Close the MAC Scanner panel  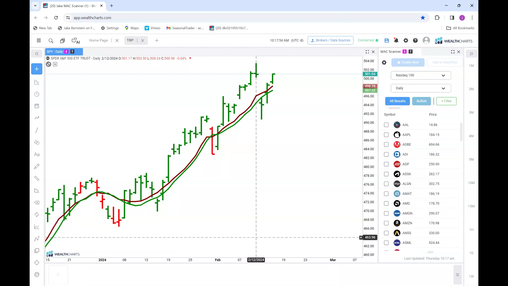(x=459, y=52)
